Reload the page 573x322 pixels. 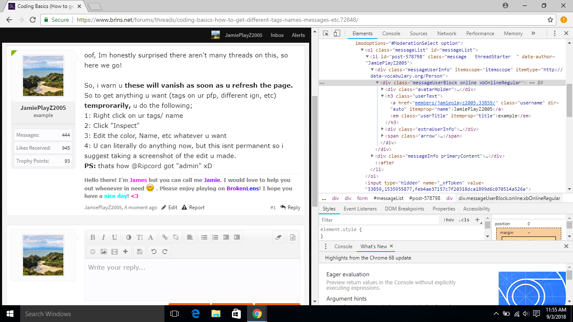pyautogui.click(x=33, y=20)
